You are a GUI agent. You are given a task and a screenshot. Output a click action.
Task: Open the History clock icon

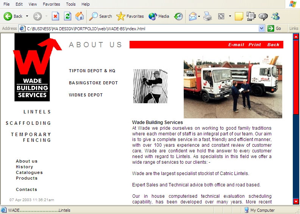[178, 16]
